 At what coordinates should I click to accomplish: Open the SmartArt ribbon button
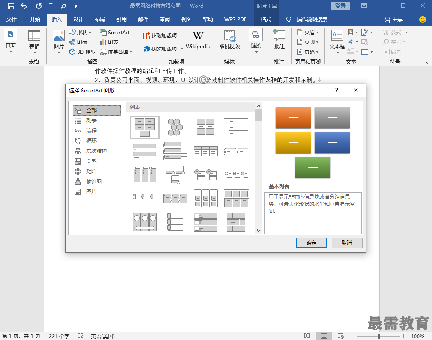point(115,32)
